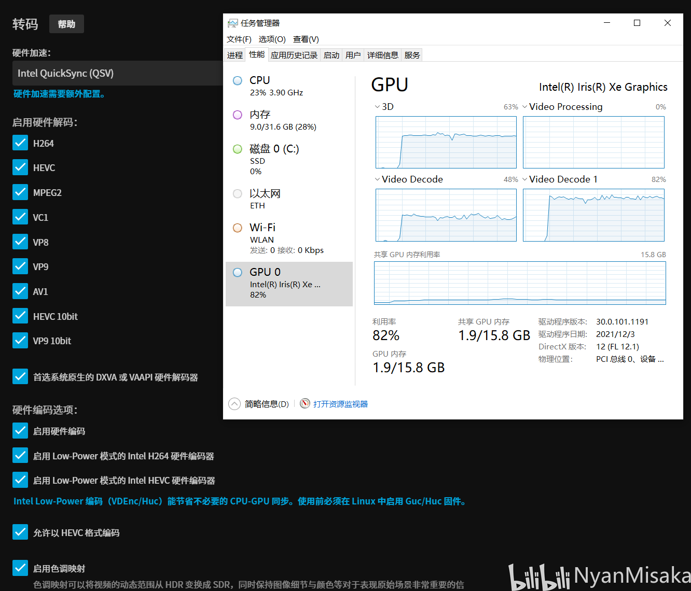Switch to the 进程 tab
This screenshot has height=591, width=691.
click(x=235, y=55)
